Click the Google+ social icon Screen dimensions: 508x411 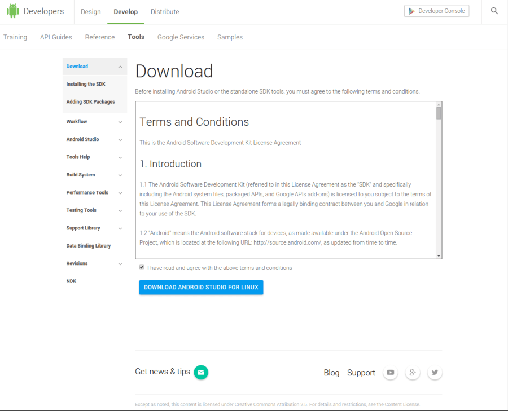(x=412, y=372)
